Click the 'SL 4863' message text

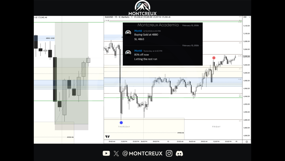pyautogui.click(x=139, y=39)
